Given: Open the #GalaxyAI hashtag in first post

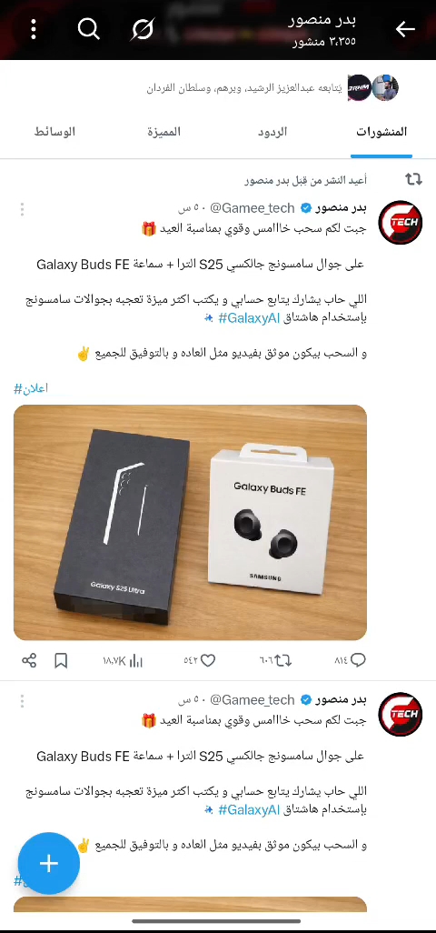Looking at the screenshot, I should pyautogui.click(x=248, y=317).
